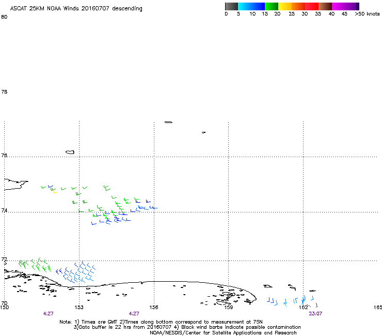The height and width of the screenshot is (336, 382).
Task: Select the orange 25-30 knots legend segment
Action: 298,6
